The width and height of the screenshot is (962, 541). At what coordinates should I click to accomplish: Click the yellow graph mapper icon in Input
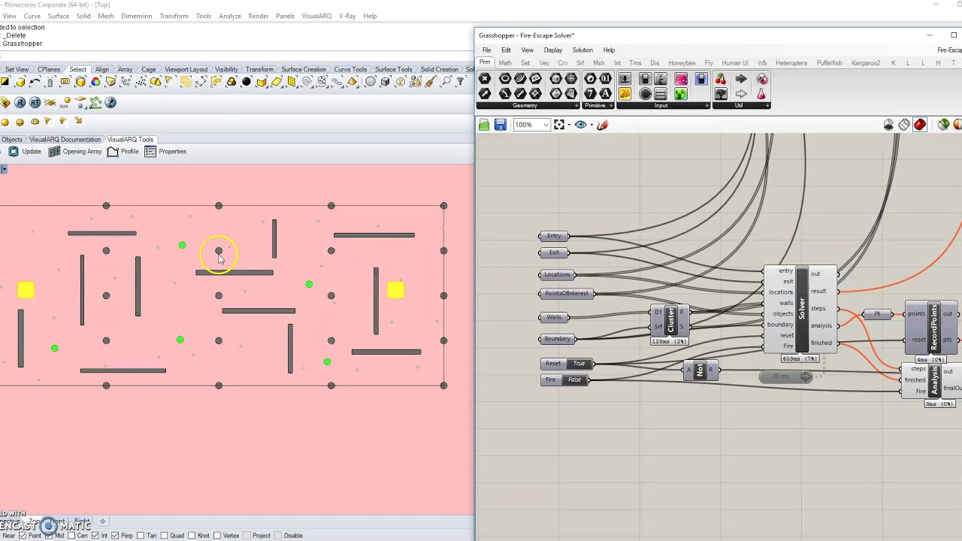(625, 94)
